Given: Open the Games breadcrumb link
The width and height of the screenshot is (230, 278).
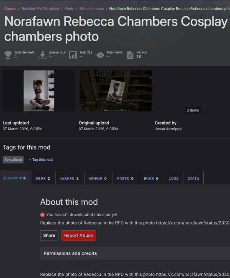Looking at the screenshot, I should (x=10, y=9).
